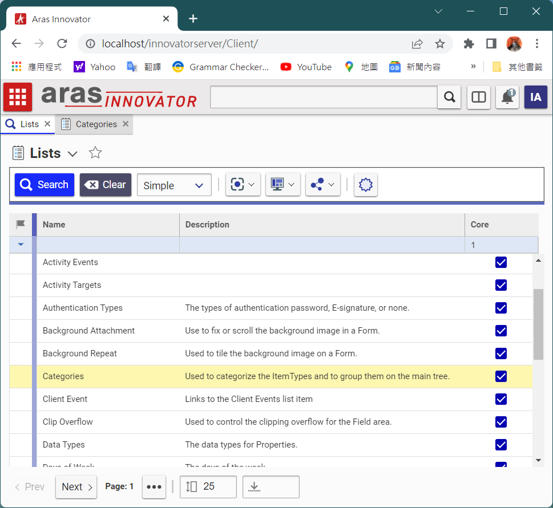Open the display/layout options dropdown
Viewport: 553px width, 508px height.
point(283,184)
